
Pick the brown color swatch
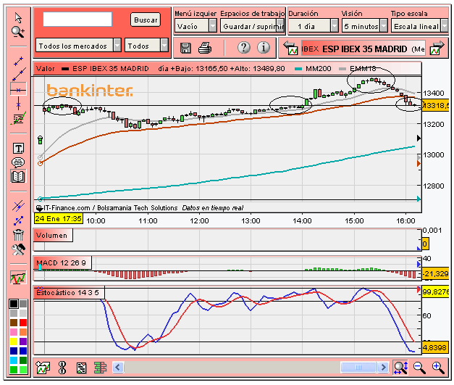click(x=14, y=323)
